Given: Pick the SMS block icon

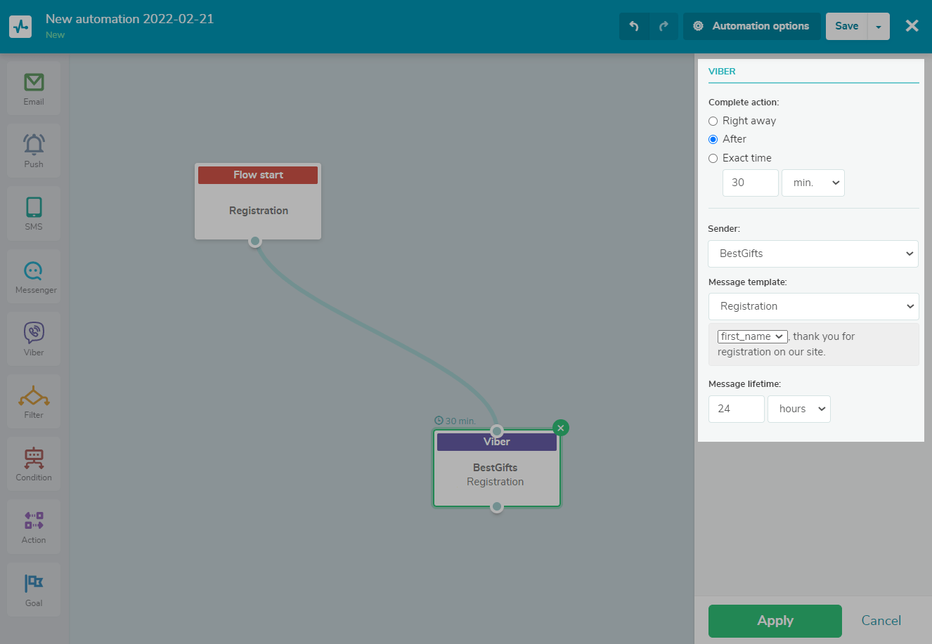Looking at the screenshot, I should [34, 213].
